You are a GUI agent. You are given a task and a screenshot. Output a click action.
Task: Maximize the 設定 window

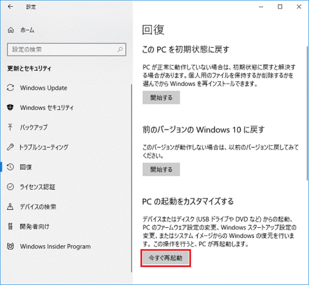280,7
